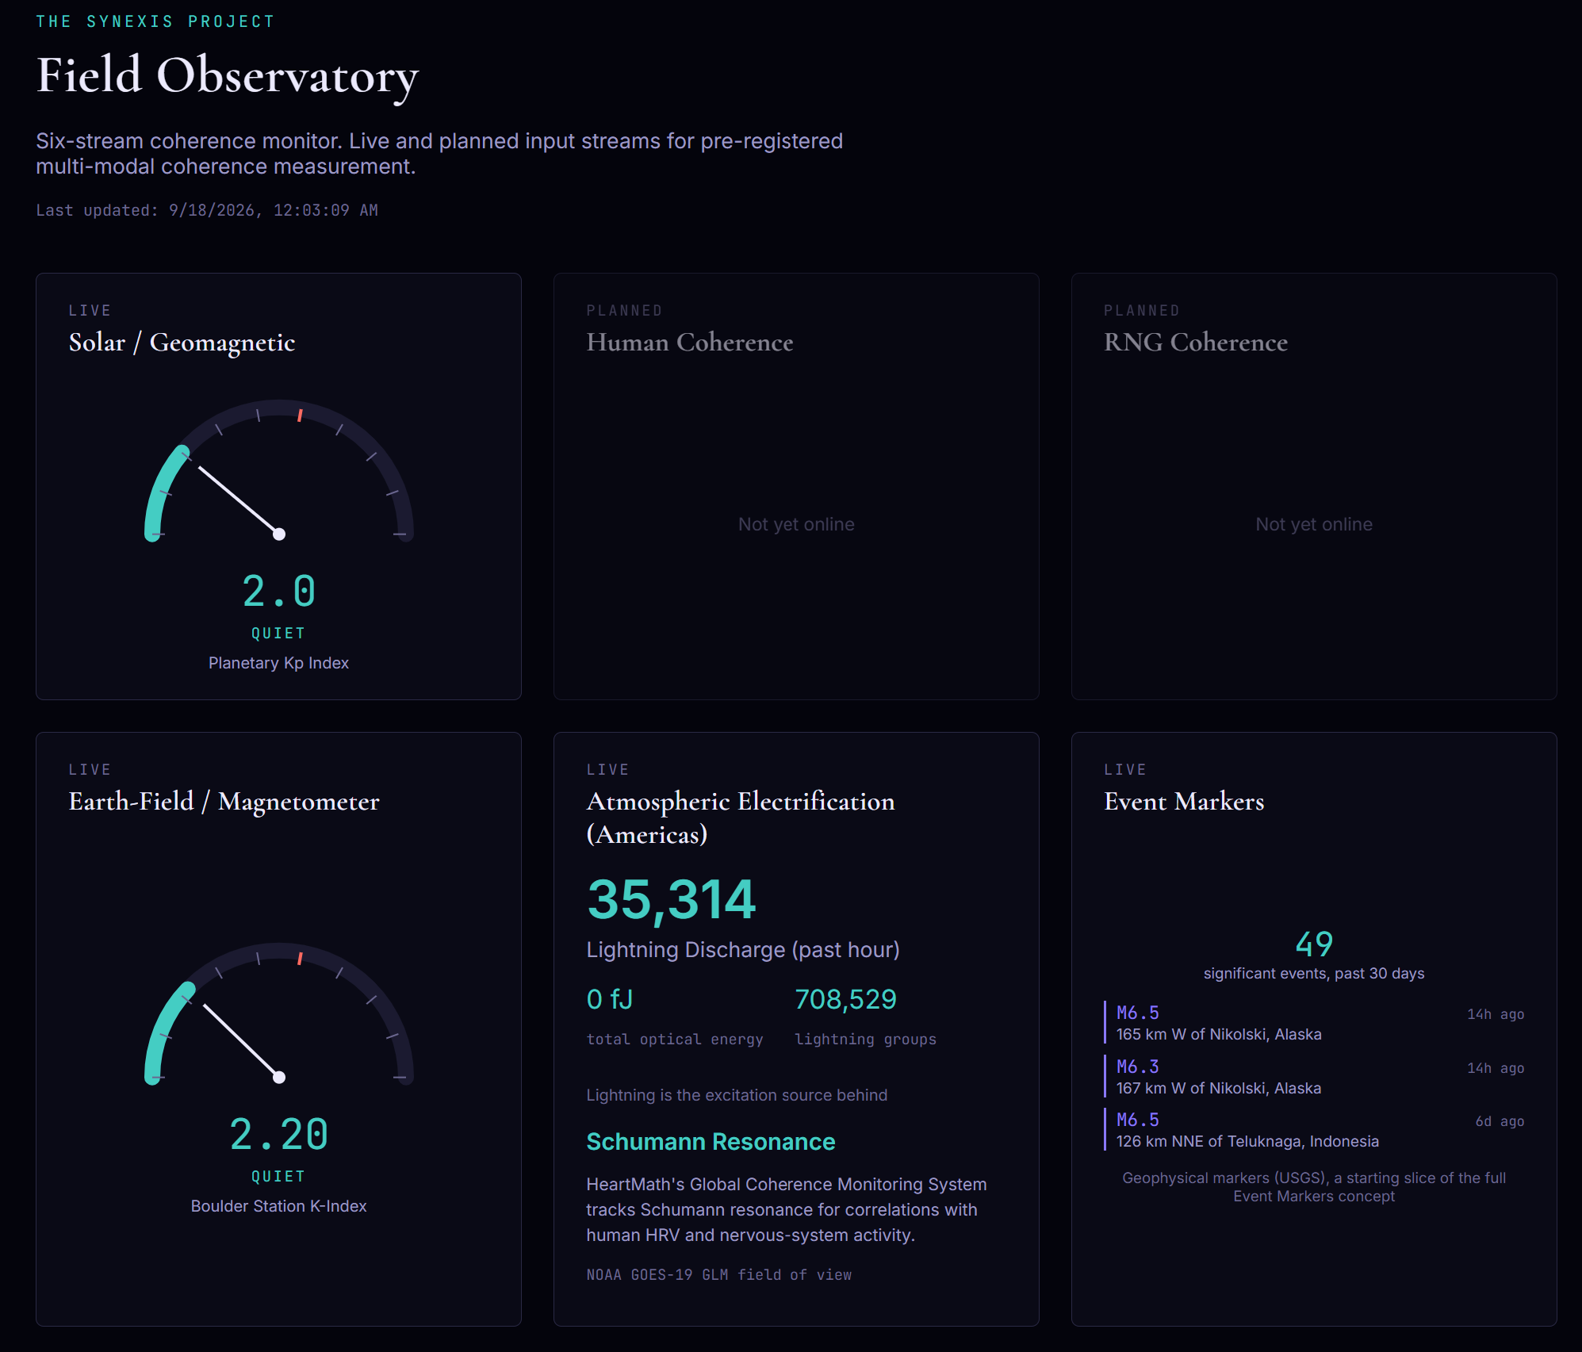The width and height of the screenshot is (1582, 1352).
Task: Open M6.5 event 165 km W of Nikolski
Action: (1314, 1023)
